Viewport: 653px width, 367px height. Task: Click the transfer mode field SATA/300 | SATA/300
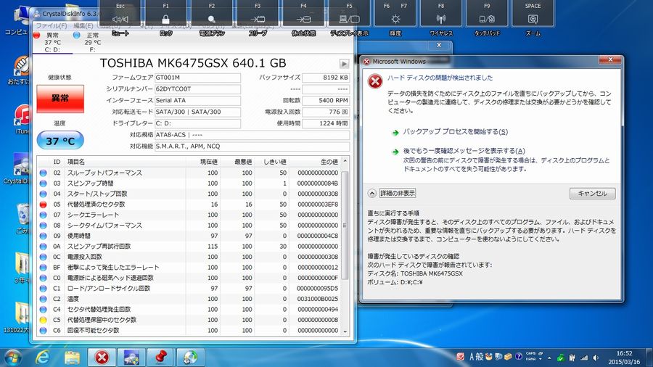click(x=197, y=112)
